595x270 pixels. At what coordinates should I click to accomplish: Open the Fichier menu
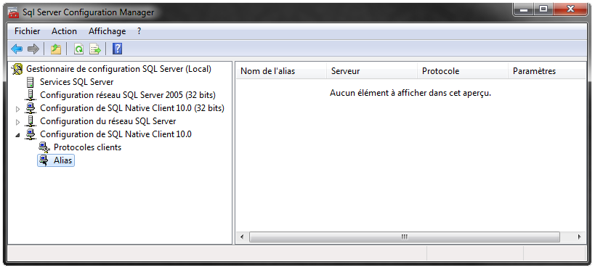(x=28, y=31)
